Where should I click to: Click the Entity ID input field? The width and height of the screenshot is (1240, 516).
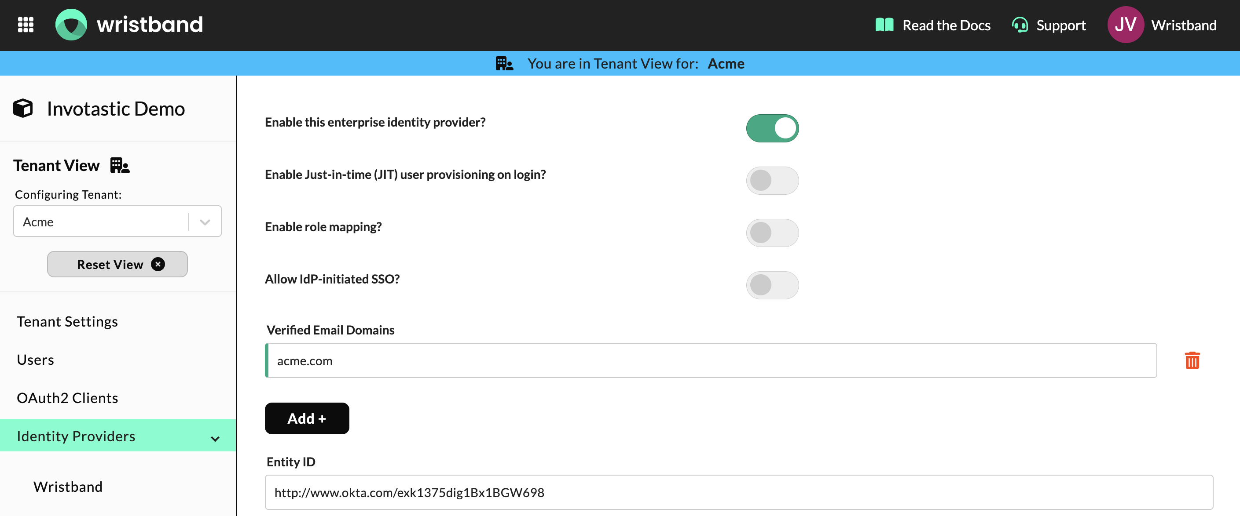tap(739, 492)
